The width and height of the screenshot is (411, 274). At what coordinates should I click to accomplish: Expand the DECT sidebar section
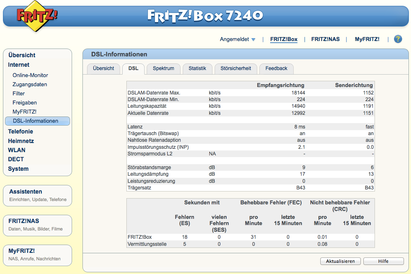[x=16, y=160]
